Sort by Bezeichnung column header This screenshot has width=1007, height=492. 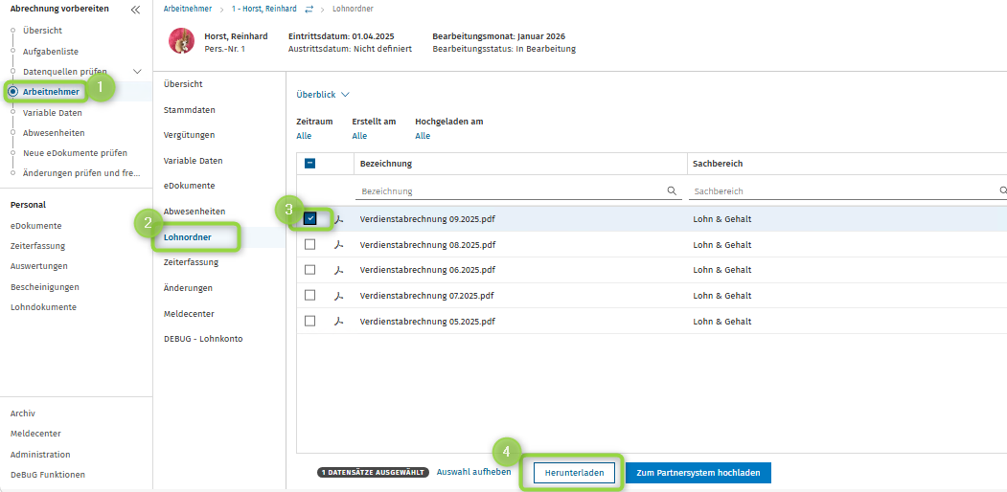pos(386,164)
